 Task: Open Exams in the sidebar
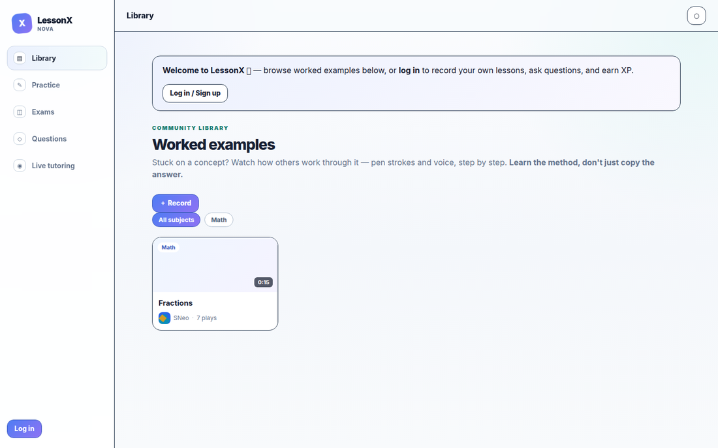coord(57,112)
